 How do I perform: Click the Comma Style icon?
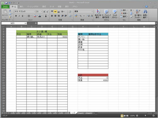coord(84,16)
